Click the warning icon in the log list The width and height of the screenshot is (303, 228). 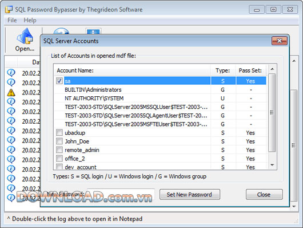point(11,93)
